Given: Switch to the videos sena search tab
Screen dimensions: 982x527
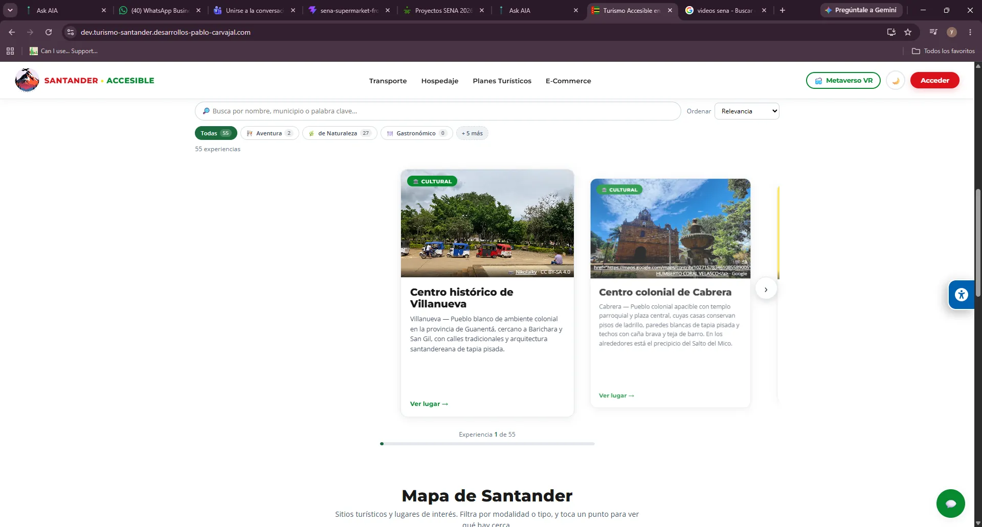Looking at the screenshot, I should [x=724, y=10].
